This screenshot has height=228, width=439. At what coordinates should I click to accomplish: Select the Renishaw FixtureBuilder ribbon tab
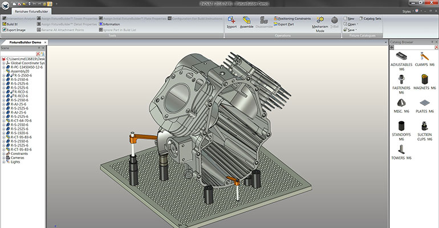(x=31, y=11)
